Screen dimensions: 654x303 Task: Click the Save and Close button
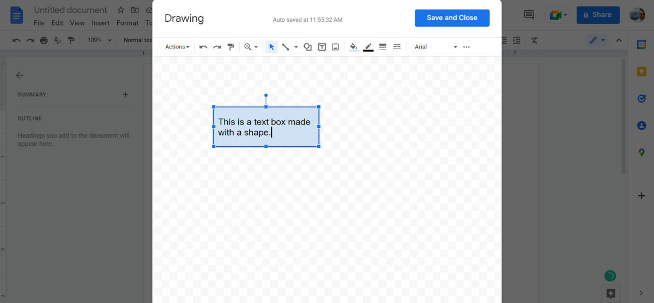(452, 17)
